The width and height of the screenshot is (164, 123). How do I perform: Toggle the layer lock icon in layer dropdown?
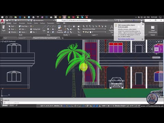point(88,32)
